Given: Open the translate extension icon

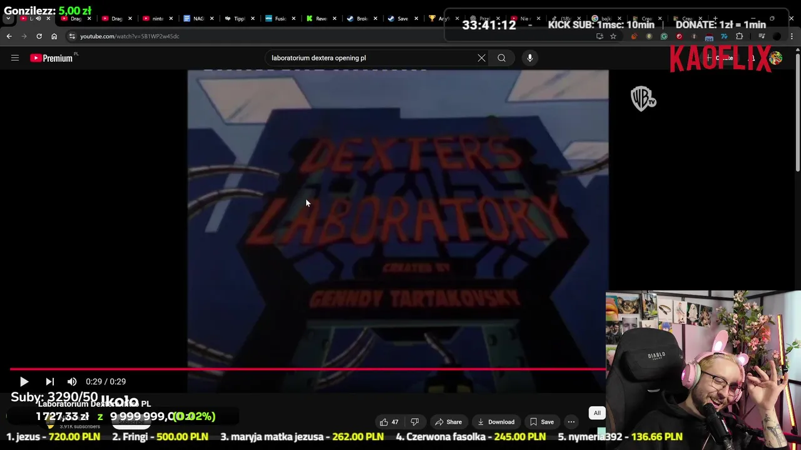Looking at the screenshot, I should 724,36.
